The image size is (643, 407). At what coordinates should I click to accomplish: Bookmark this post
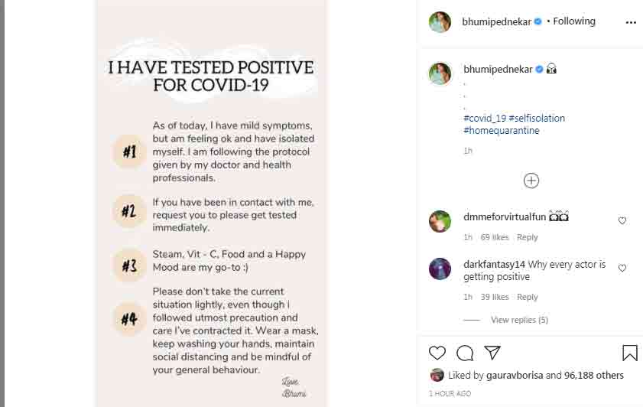[x=629, y=353]
